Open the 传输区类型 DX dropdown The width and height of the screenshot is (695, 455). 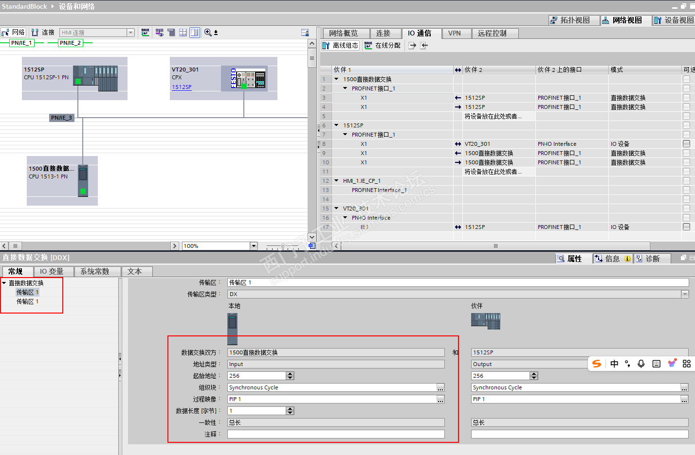[685, 294]
